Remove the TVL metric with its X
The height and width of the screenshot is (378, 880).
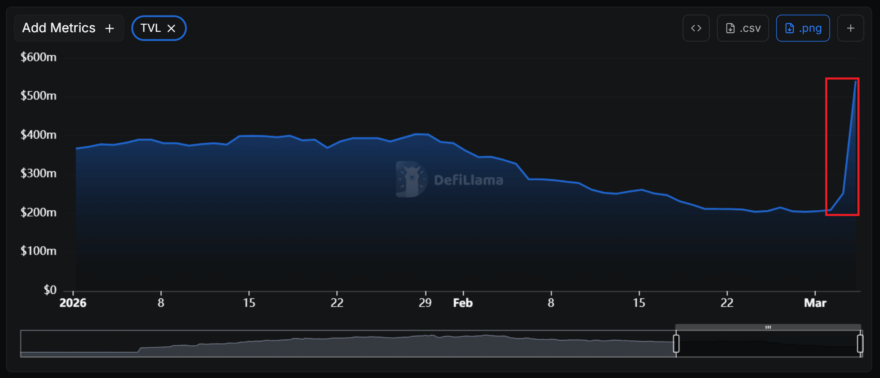171,28
